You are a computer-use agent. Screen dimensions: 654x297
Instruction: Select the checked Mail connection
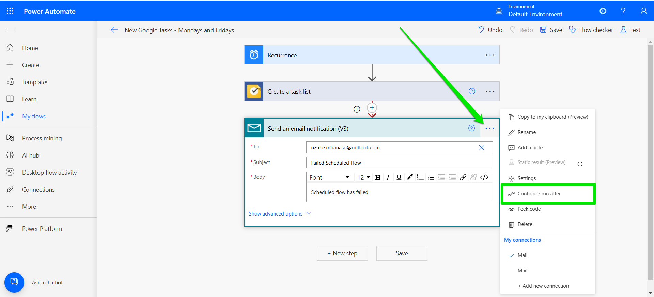[548, 255]
